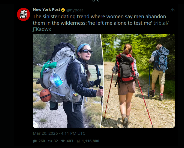
Task: Click the 1,116,800 views number
Action: click(90, 141)
